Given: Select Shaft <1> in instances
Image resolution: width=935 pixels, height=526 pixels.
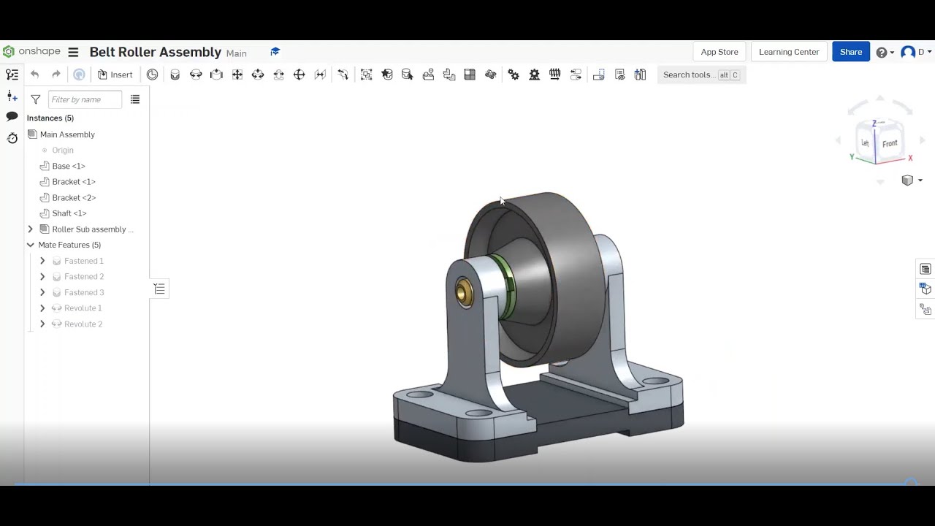Looking at the screenshot, I should click(x=69, y=213).
